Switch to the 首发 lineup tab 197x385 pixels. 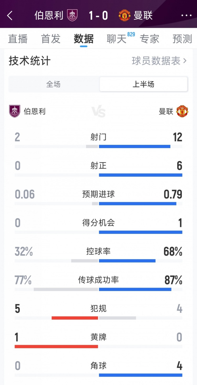(x=51, y=39)
